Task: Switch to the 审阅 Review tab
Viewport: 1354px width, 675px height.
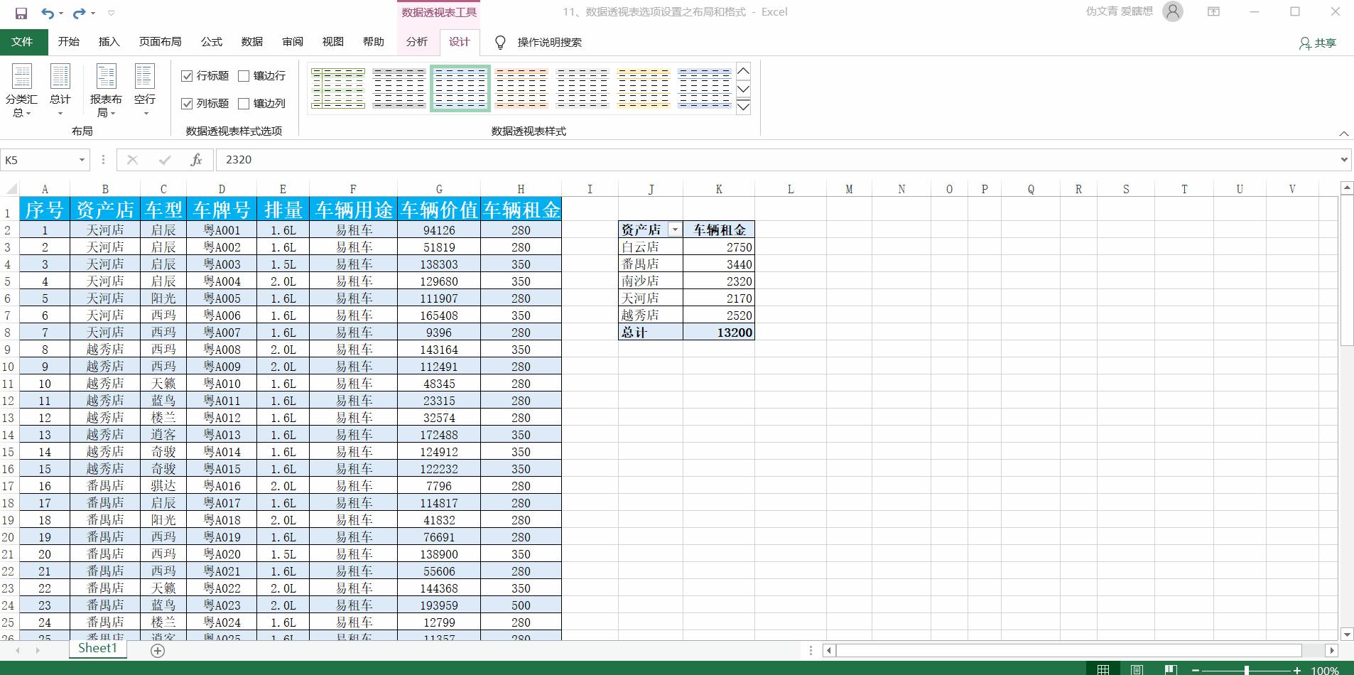Action: click(293, 42)
